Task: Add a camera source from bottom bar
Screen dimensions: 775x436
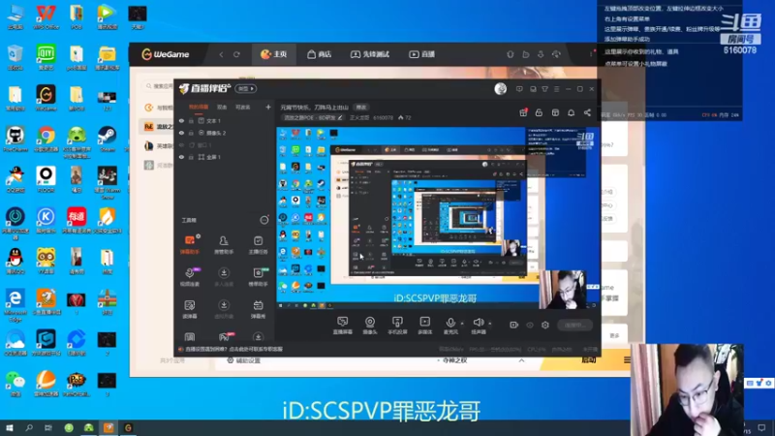Action: [x=370, y=326]
